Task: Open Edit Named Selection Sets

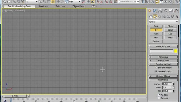Action: [x=115, y=2]
